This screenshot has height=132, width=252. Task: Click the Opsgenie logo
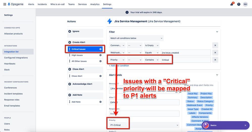click(16, 4)
